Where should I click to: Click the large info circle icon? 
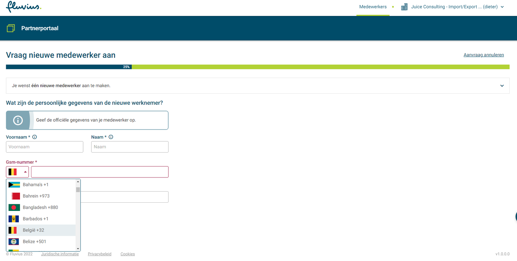[18, 120]
